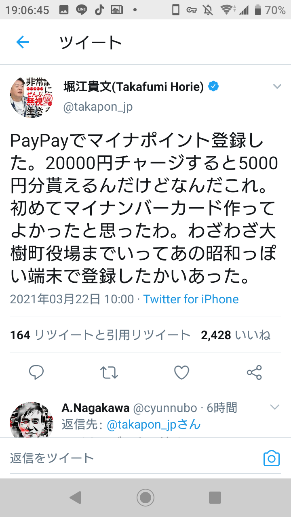Tap the 返信をツイート reply input field

tap(133, 458)
